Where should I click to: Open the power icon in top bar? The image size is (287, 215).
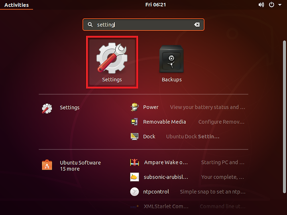pyautogui.click(x=271, y=5)
